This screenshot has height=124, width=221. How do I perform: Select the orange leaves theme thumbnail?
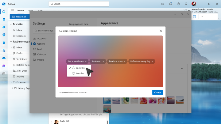(161, 100)
